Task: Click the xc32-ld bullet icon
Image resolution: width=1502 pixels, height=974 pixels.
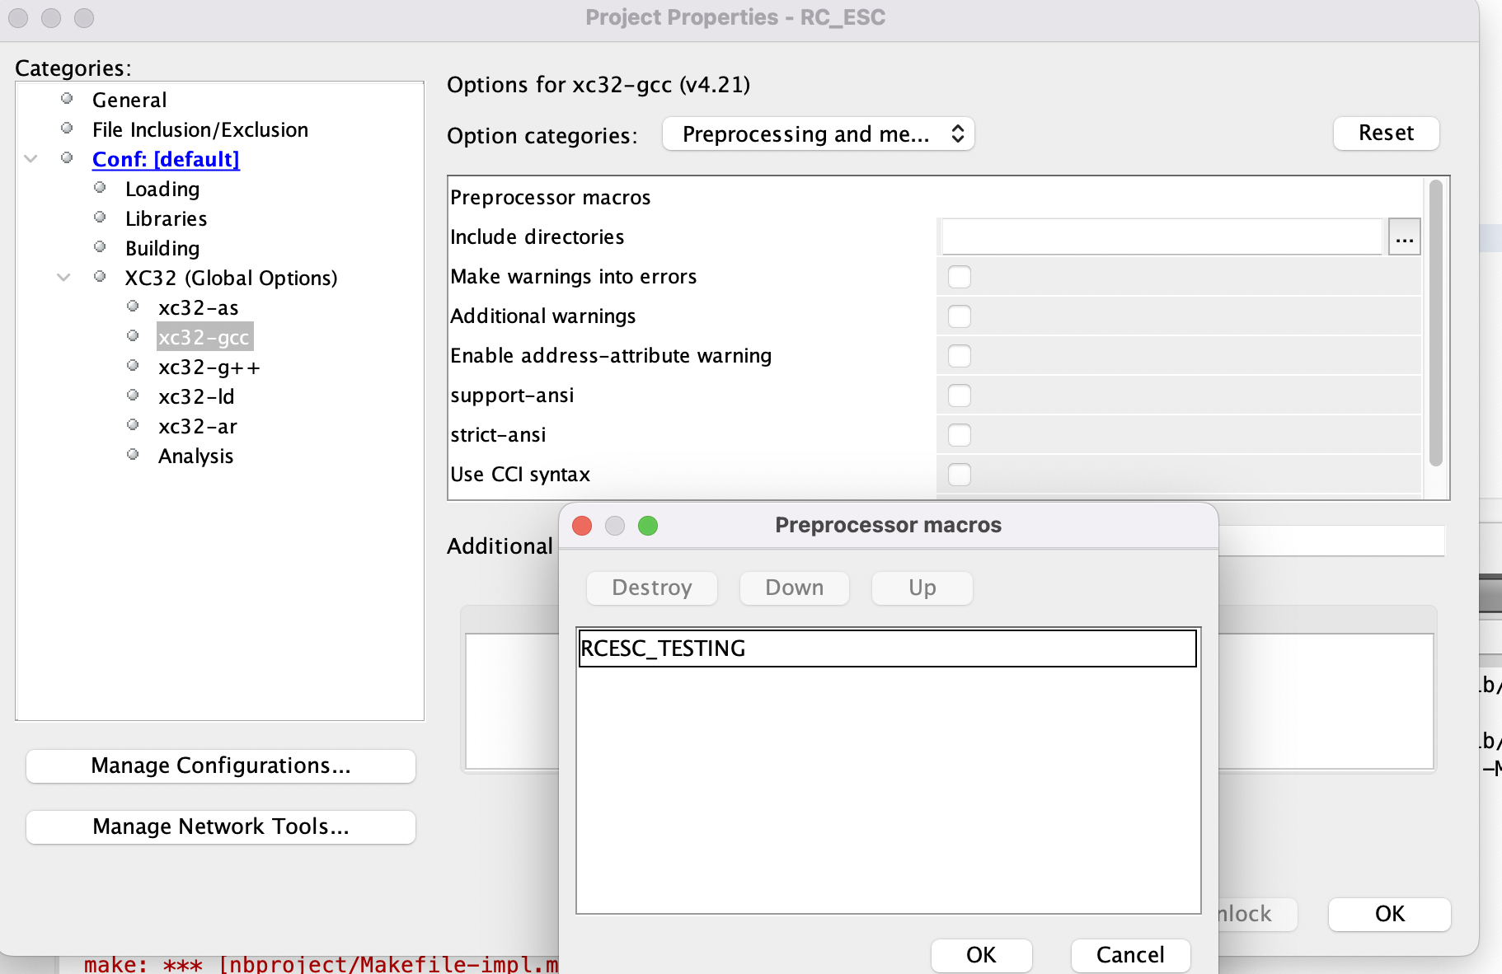Action: pyautogui.click(x=133, y=395)
